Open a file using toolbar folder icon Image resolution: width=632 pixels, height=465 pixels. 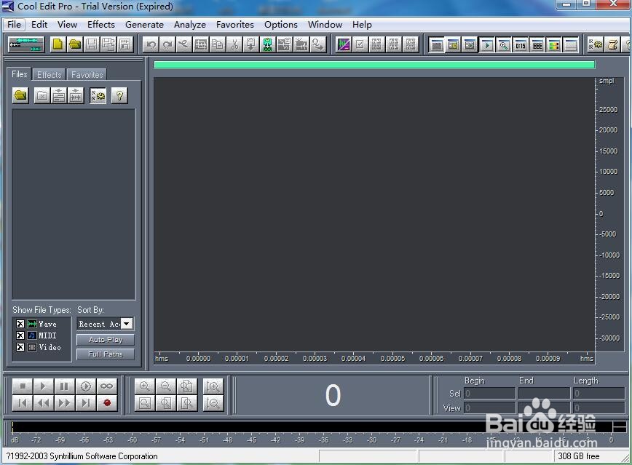(x=74, y=44)
